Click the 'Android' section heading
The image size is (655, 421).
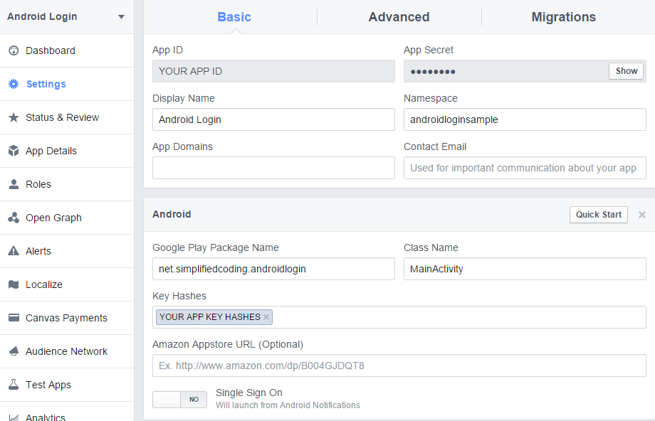[172, 214]
